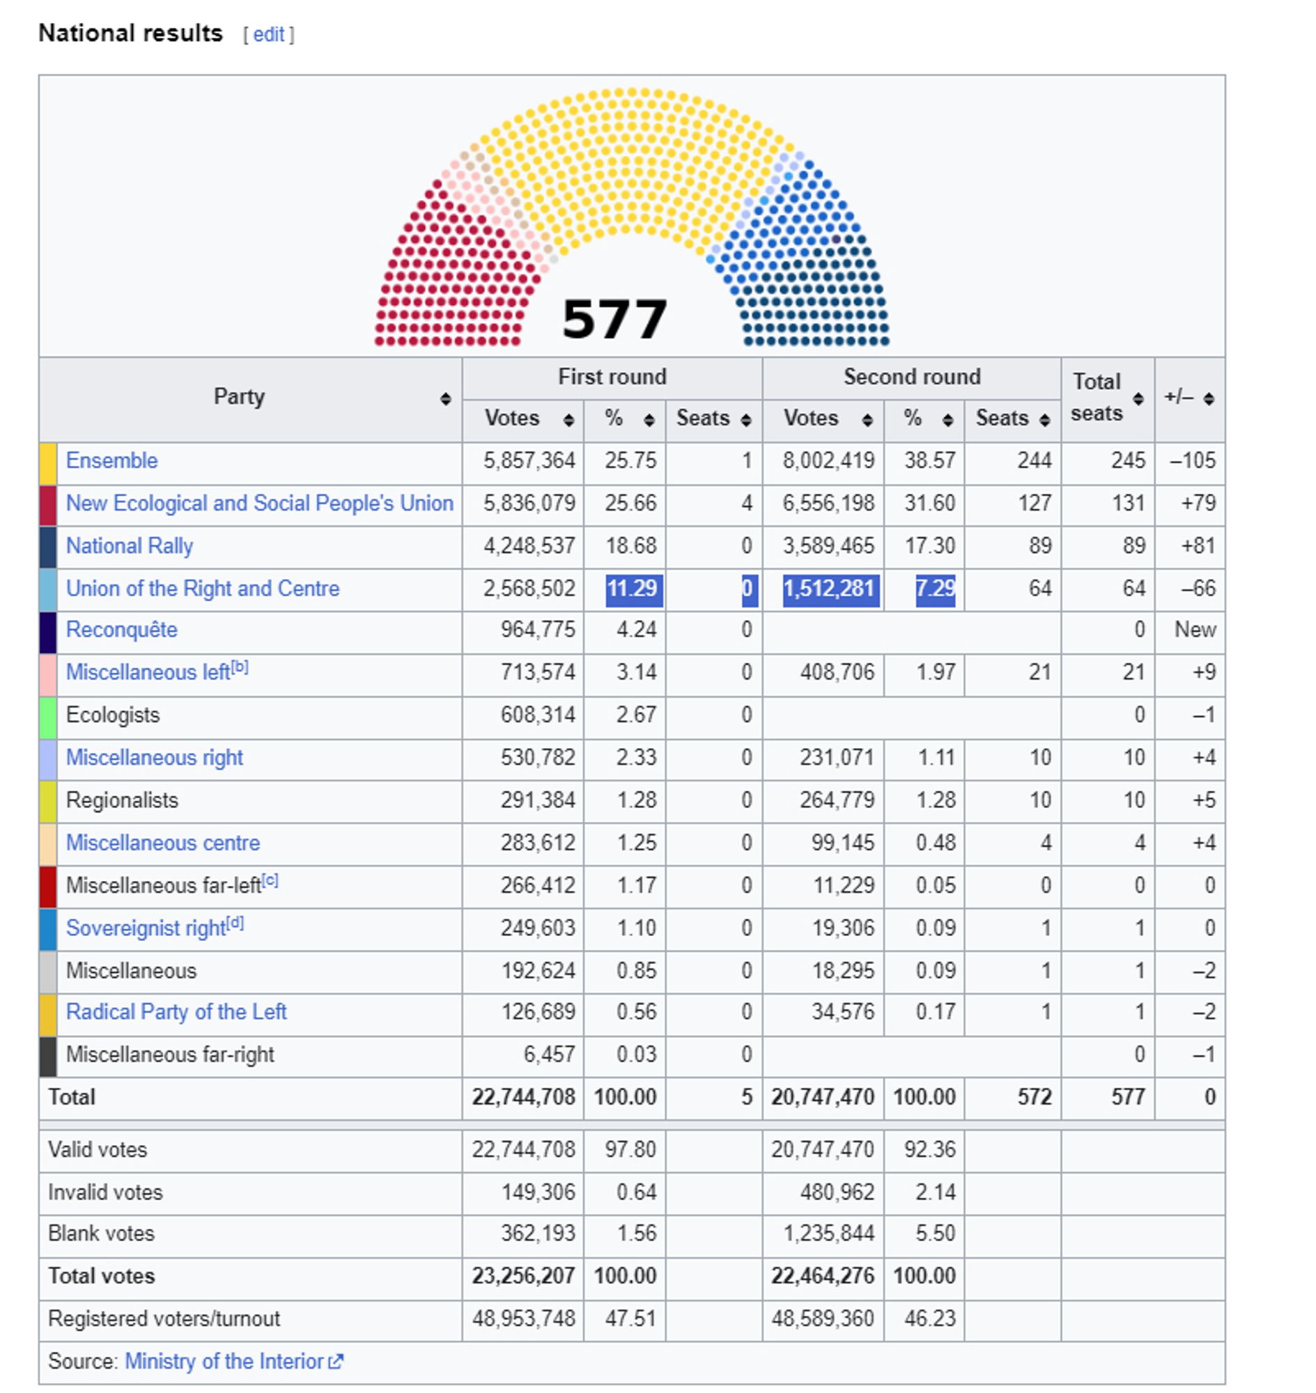Open the Miscellaneous right link

tap(155, 758)
